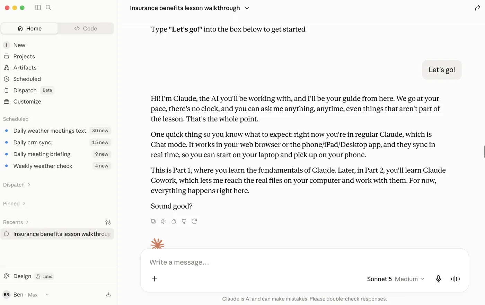Copy the response with the copy icon

(x=153, y=221)
